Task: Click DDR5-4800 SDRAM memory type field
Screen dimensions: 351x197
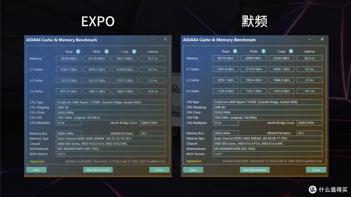Action: pyautogui.click(x=267, y=138)
